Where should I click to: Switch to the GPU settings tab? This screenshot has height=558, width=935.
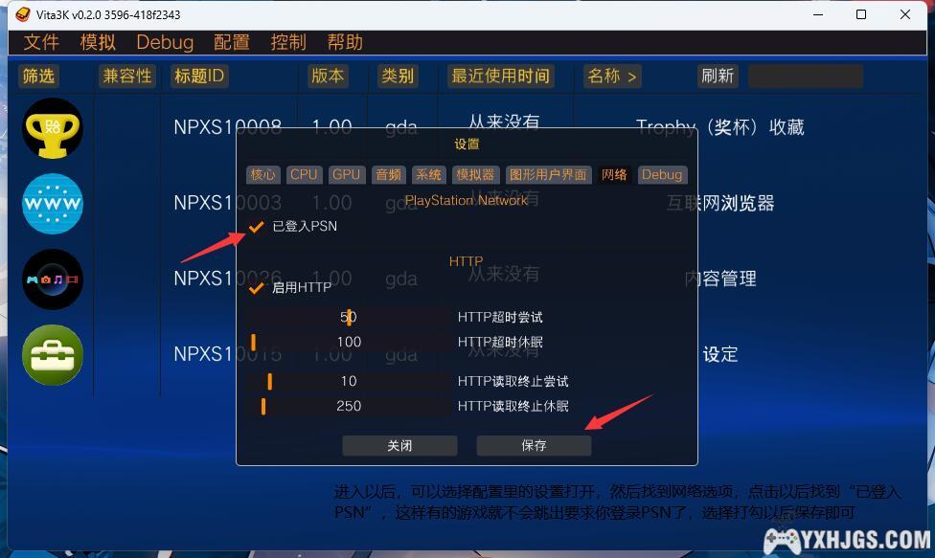click(x=346, y=174)
